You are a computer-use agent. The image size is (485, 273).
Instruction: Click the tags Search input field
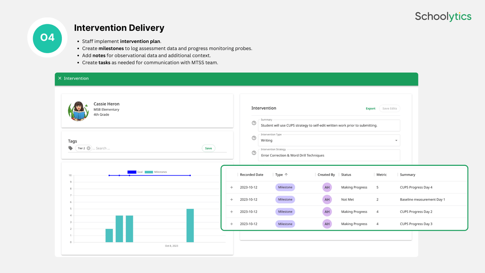145,148
